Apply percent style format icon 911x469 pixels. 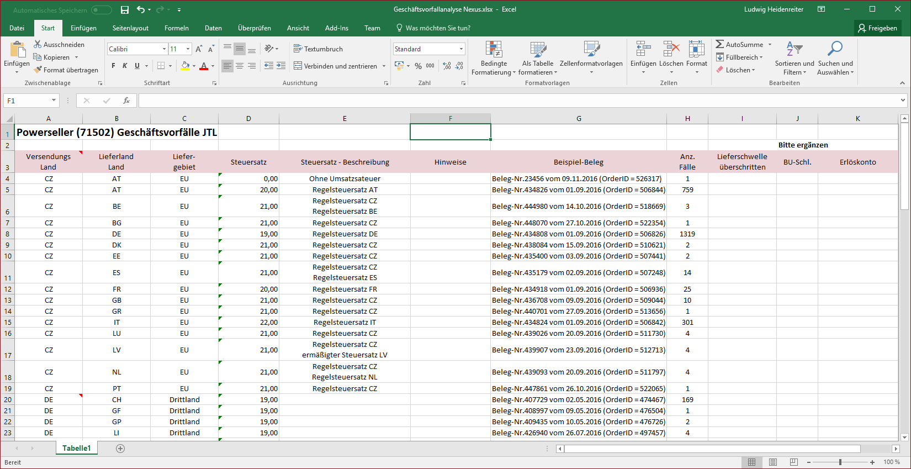[x=418, y=66]
